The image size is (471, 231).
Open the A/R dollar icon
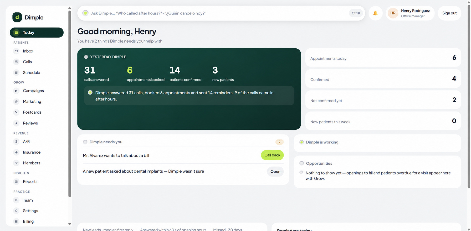pos(16,142)
